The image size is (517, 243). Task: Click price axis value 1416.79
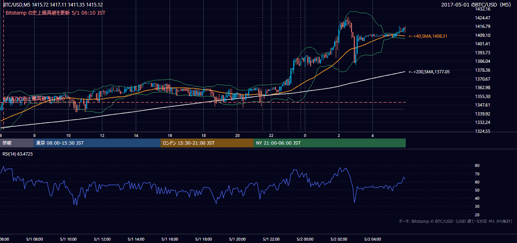coord(482,26)
